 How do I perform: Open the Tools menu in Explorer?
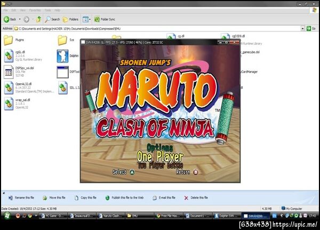pyautogui.click(x=47, y=10)
